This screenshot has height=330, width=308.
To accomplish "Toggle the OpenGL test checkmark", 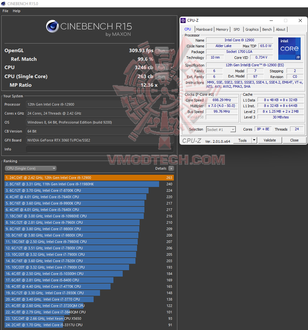I will (x=172, y=51).
